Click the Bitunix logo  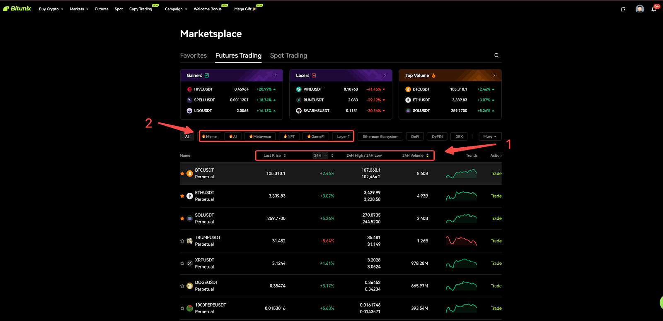point(17,8)
